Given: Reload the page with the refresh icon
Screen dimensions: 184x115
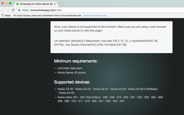Looking at the screenshot, I should coord(13,10).
